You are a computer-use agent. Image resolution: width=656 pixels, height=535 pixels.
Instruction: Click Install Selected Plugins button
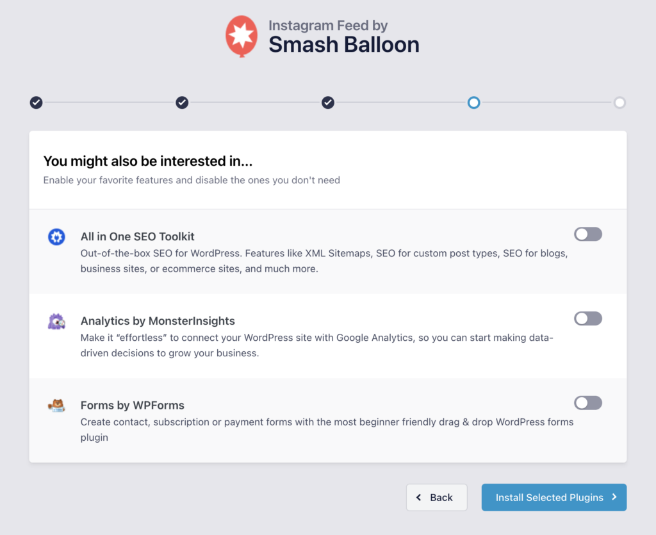point(553,497)
